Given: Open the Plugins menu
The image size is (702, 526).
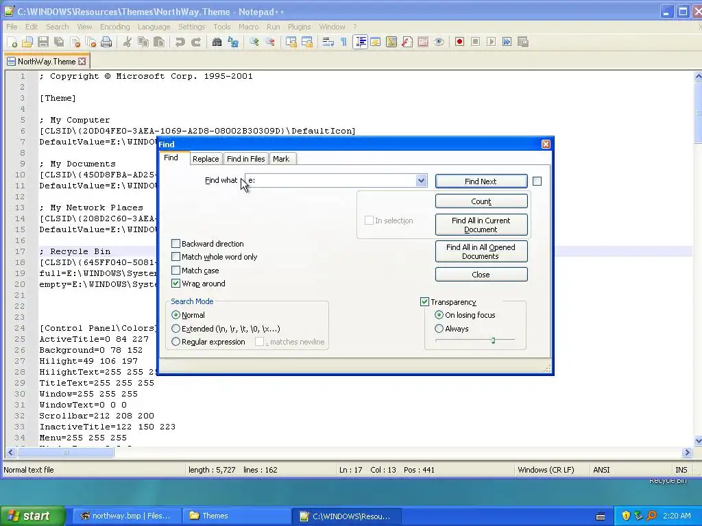Looking at the screenshot, I should (299, 27).
